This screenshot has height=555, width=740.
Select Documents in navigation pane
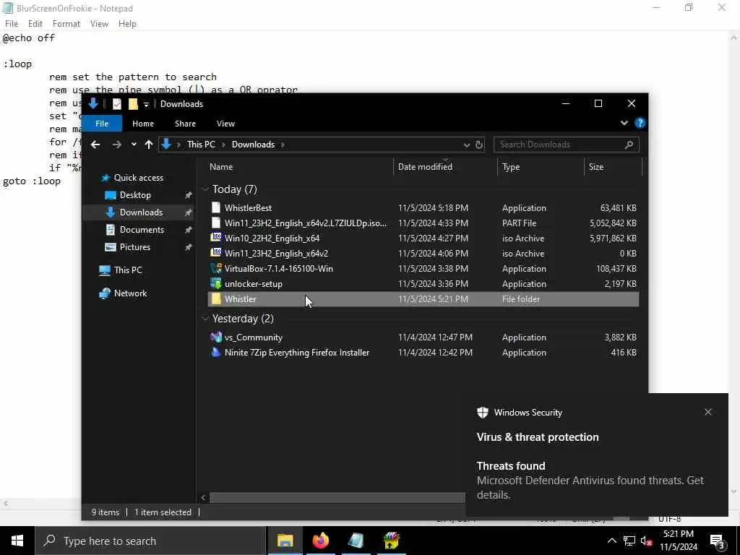pyautogui.click(x=142, y=229)
